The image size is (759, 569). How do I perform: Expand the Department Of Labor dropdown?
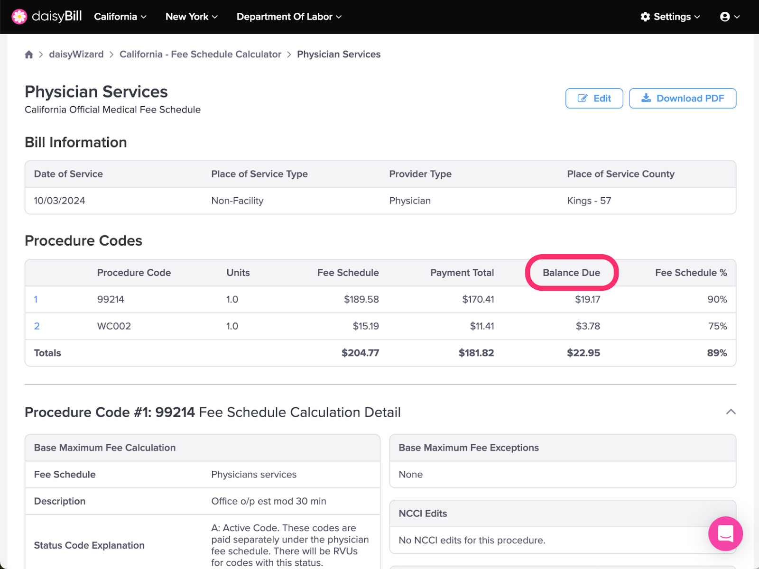(x=289, y=17)
